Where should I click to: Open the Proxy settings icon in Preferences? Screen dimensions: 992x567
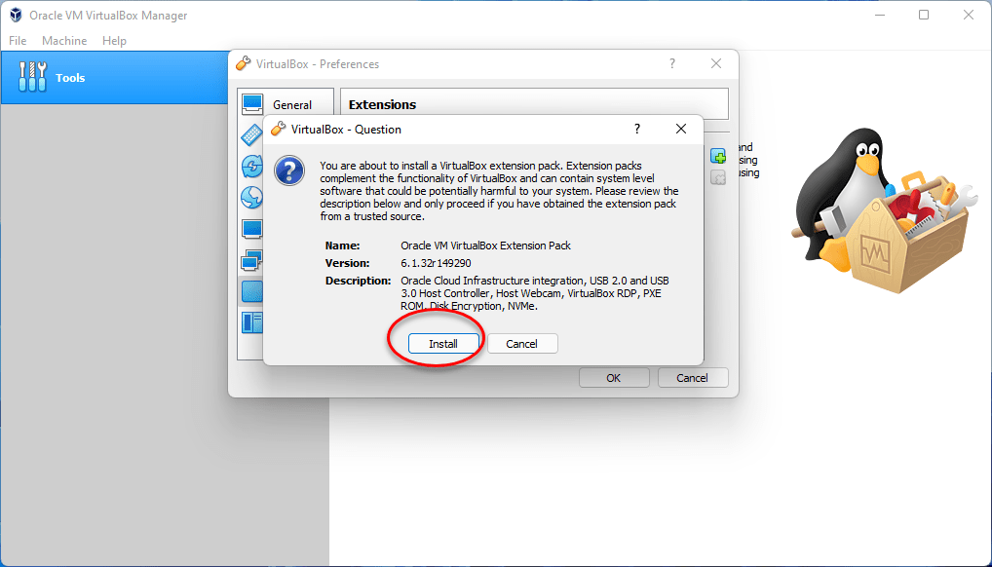tap(251, 322)
